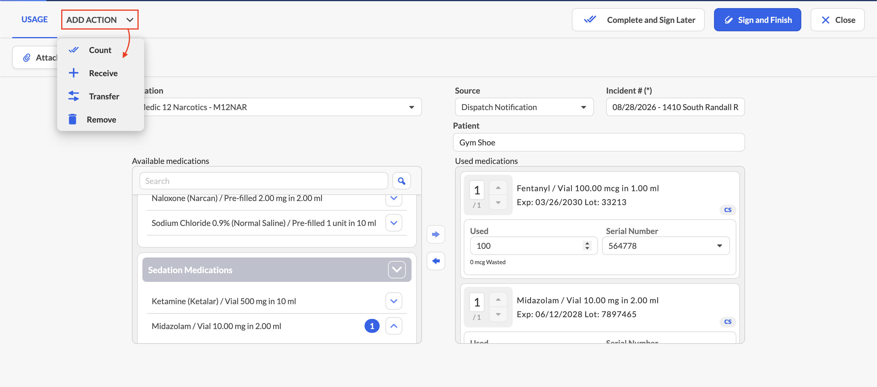Click the medication Search field
Viewport: 877px width, 387px height.
(x=264, y=181)
